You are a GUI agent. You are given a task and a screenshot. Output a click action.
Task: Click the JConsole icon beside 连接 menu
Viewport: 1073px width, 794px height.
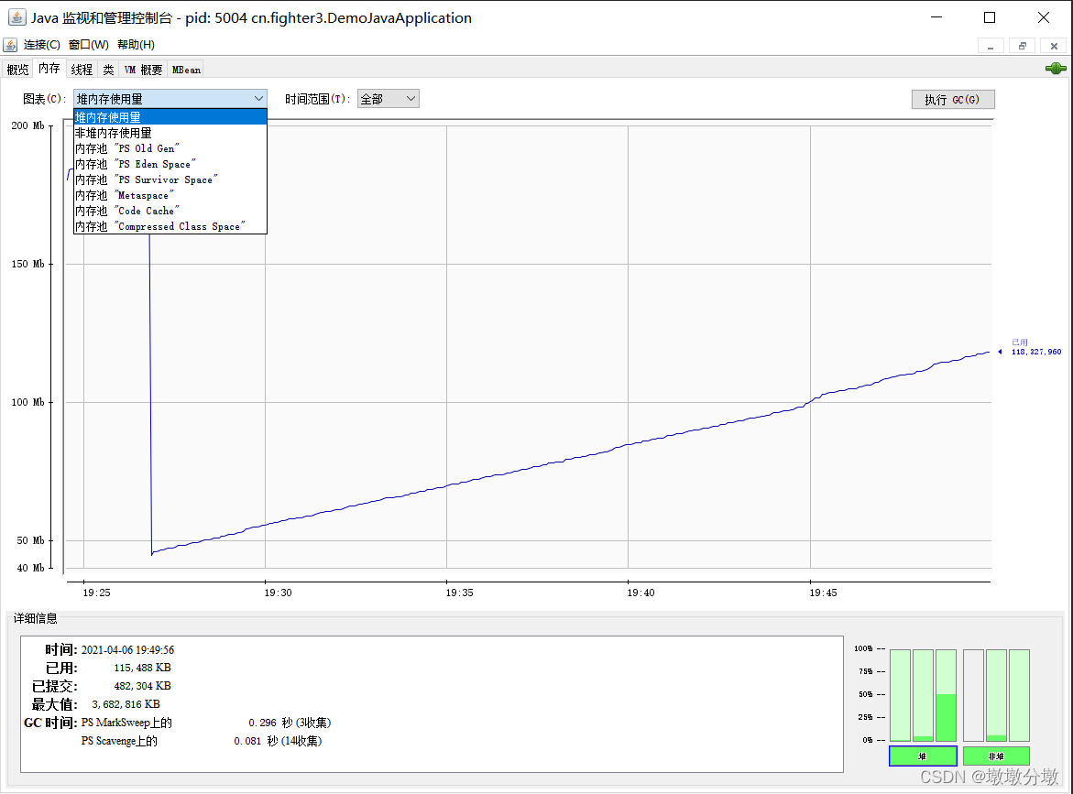10,45
